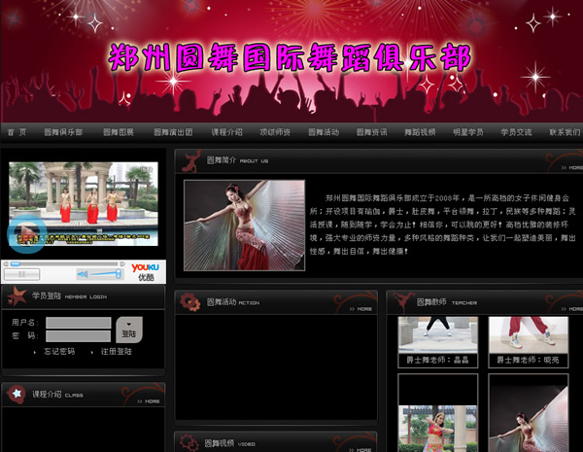Open teacher photo of dancer in colorful costume
This screenshot has height=452, width=583.
[437, 429]
